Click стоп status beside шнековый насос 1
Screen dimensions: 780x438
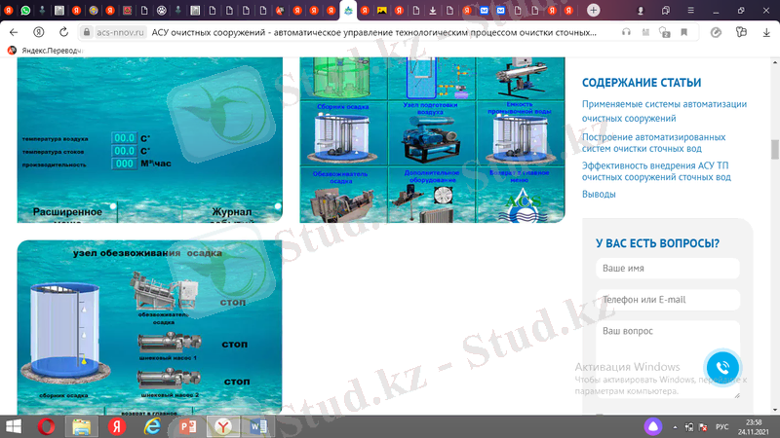point(234,345)
